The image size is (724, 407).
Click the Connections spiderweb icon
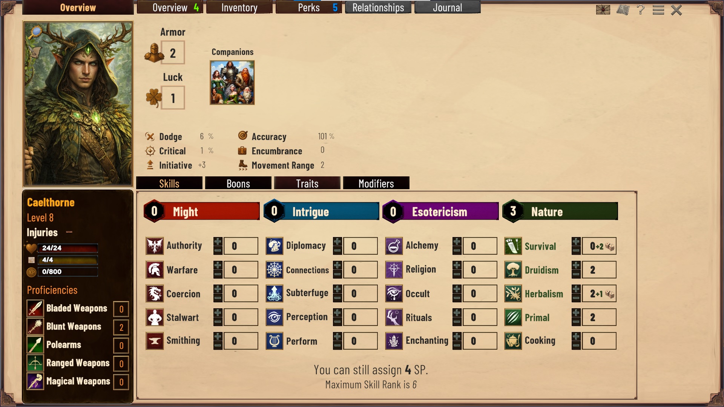pos(274,270)
